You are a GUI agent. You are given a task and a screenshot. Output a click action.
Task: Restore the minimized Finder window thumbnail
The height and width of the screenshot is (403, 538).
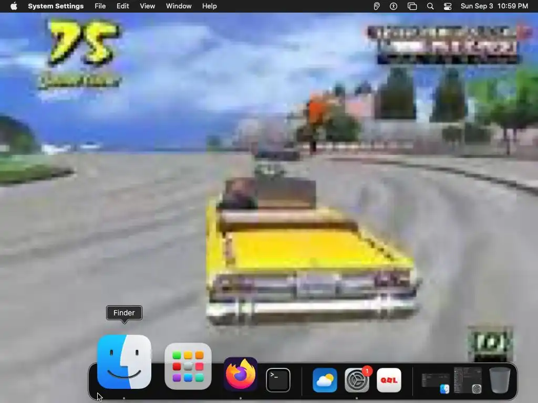pos(436,383)
